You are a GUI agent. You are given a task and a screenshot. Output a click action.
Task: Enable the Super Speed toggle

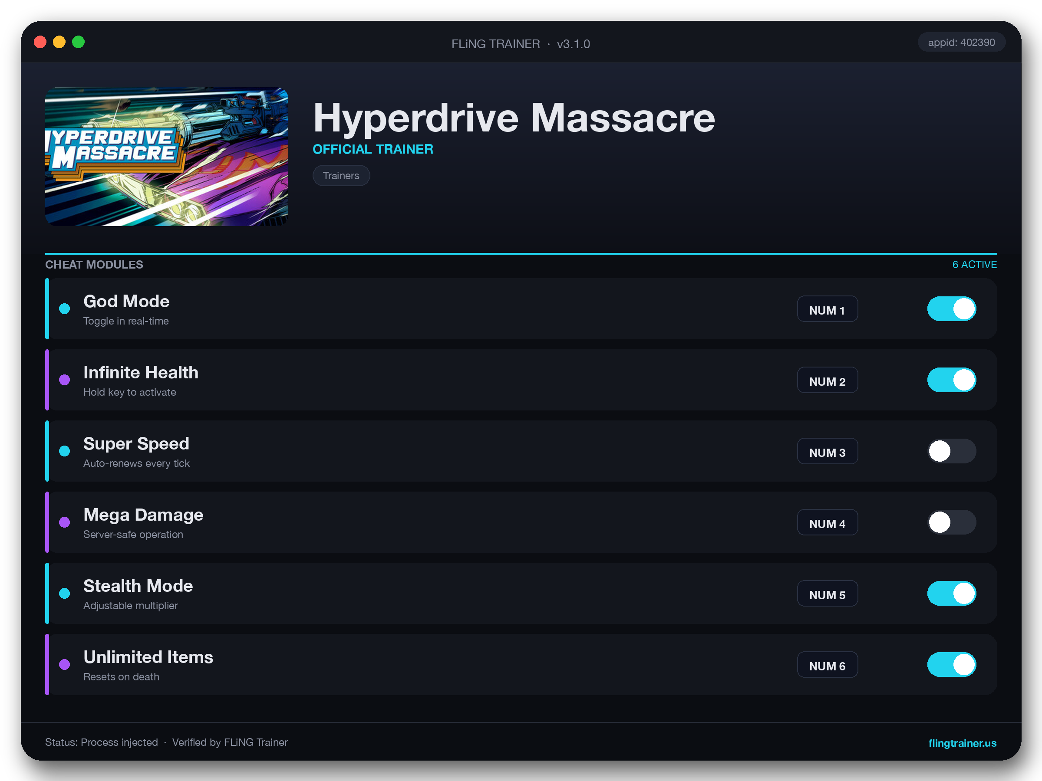coord(952,451)
